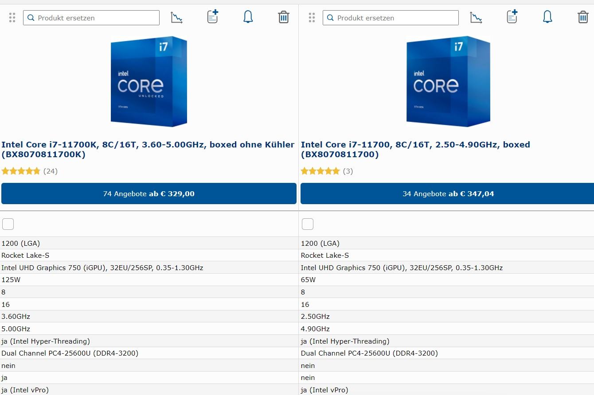Open the 74 Angebote ab € 329,00 button

click(x=149, y=194)
